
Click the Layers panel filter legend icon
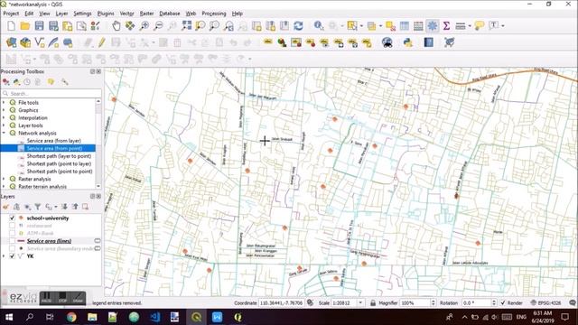coord(38,207)
